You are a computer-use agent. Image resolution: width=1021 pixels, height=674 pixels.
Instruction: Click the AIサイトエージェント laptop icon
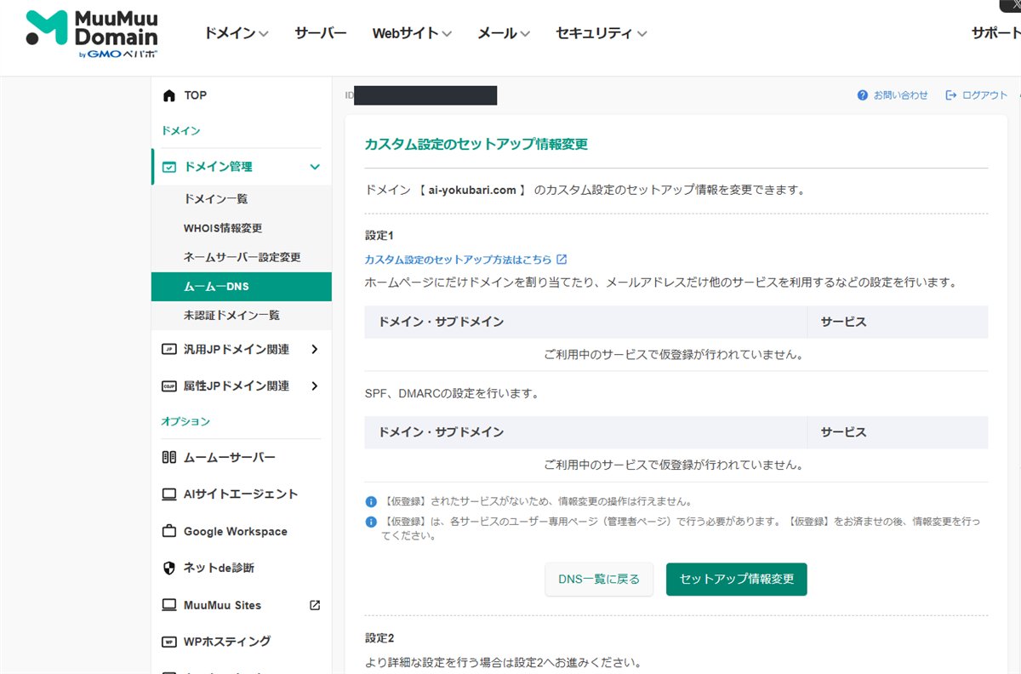click(x=168, y=494)
